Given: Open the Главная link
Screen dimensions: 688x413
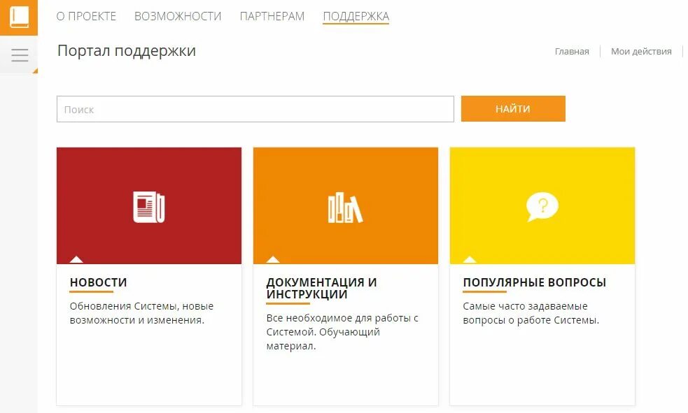Looking at the screenshot, I should click(x=572, y=51).
